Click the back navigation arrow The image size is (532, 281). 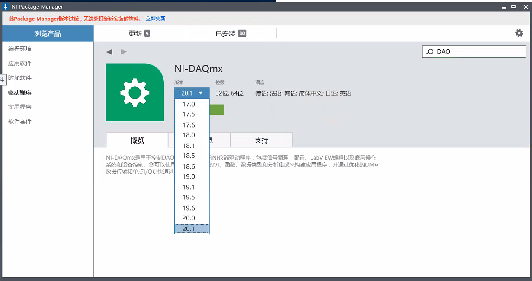click(109, 52)
